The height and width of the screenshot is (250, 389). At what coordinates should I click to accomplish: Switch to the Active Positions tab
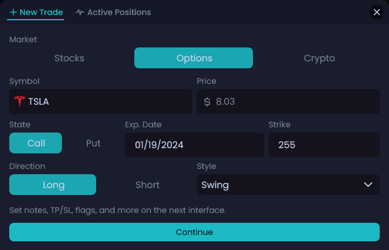pos(113,12)
